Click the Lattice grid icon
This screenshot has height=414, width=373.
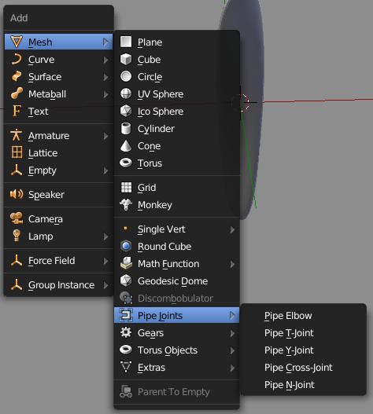17,152
